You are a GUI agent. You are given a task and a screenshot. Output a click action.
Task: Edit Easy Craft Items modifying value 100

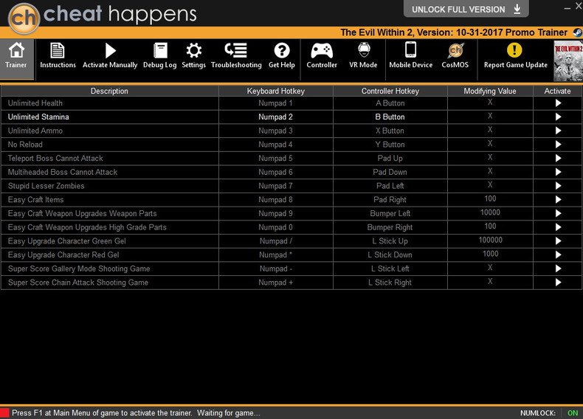click(x=490, y=199)
